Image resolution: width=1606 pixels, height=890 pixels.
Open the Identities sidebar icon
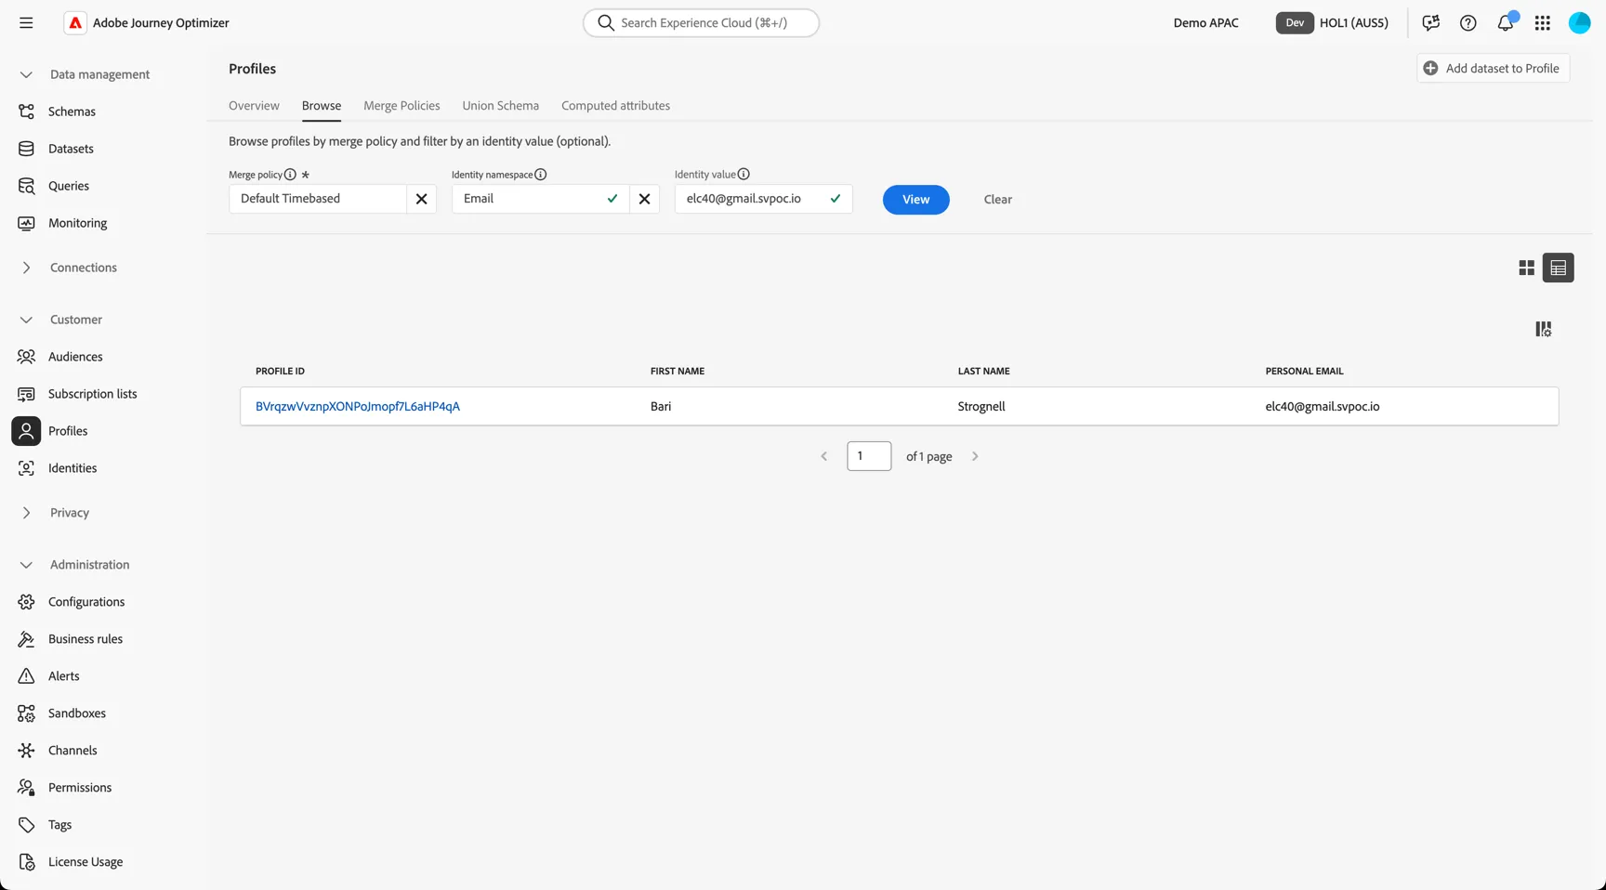tap(26, 468)
